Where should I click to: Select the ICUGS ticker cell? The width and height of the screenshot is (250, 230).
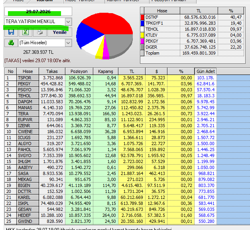[x=28, y=138]
